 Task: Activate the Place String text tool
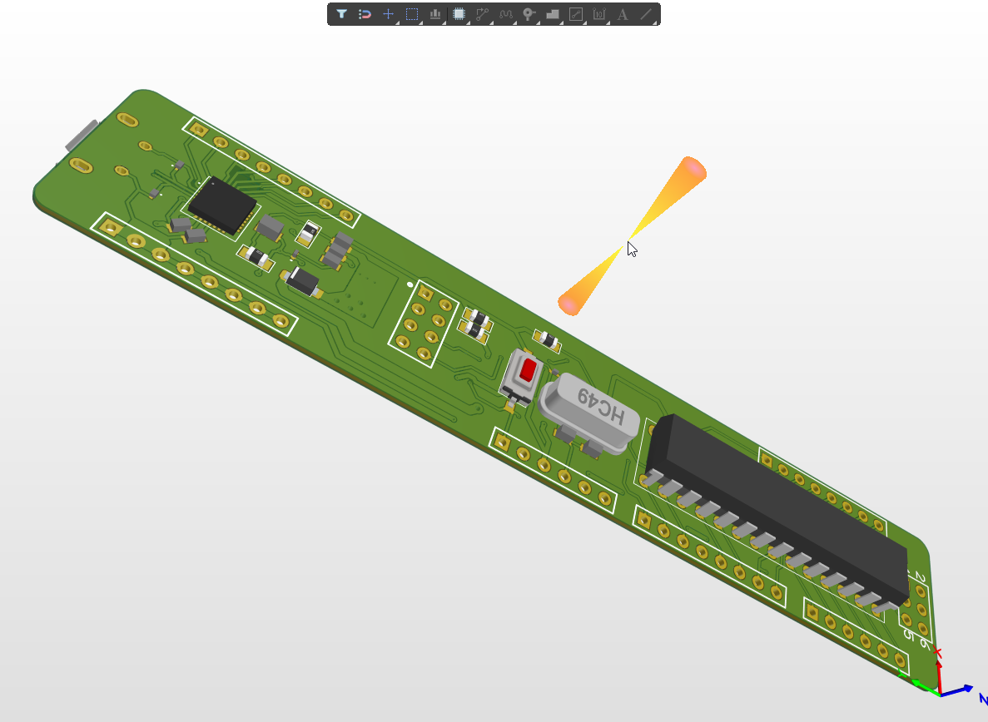pos(623,14)
